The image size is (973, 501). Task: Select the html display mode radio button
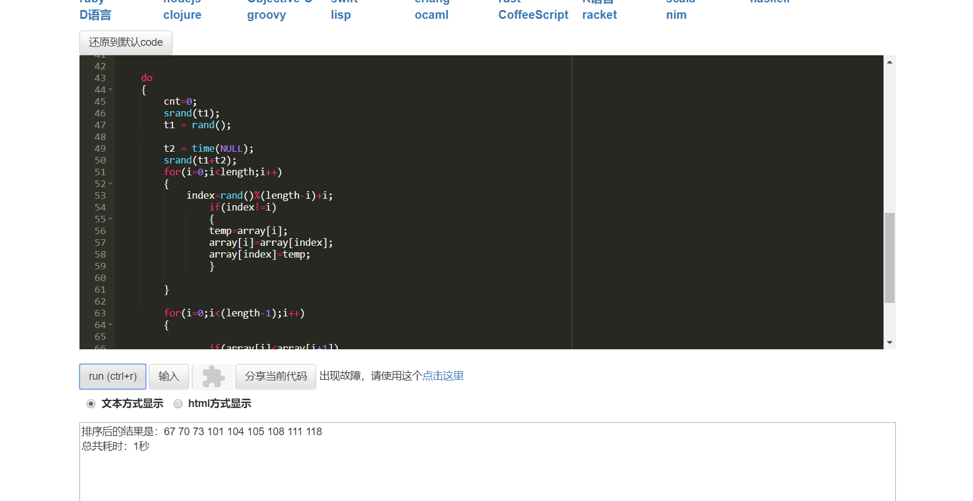178,403
